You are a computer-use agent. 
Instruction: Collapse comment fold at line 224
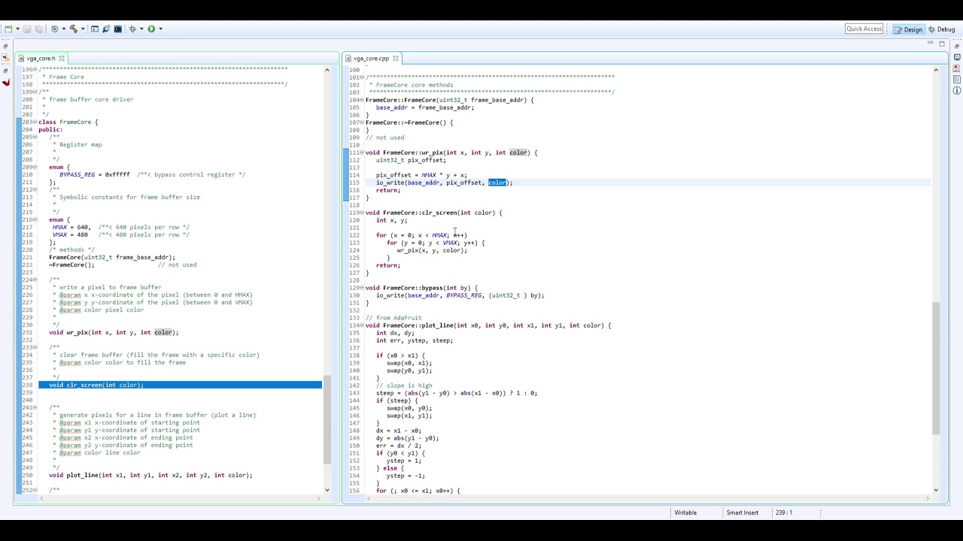(x=36, y=280)
